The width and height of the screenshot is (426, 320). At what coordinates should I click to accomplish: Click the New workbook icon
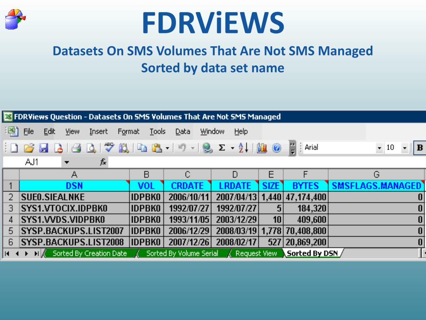[14, 148]
